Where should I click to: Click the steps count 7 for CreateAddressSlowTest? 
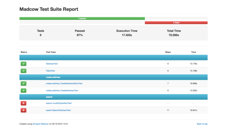[168, 83]
